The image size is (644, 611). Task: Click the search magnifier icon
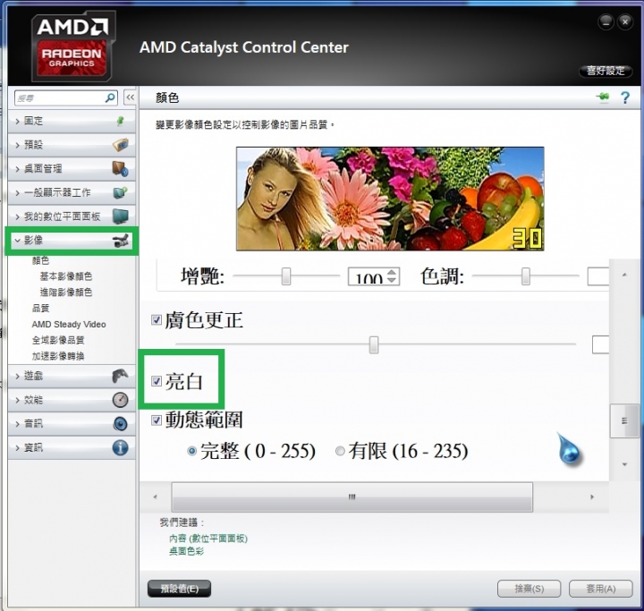coord(110,98)
